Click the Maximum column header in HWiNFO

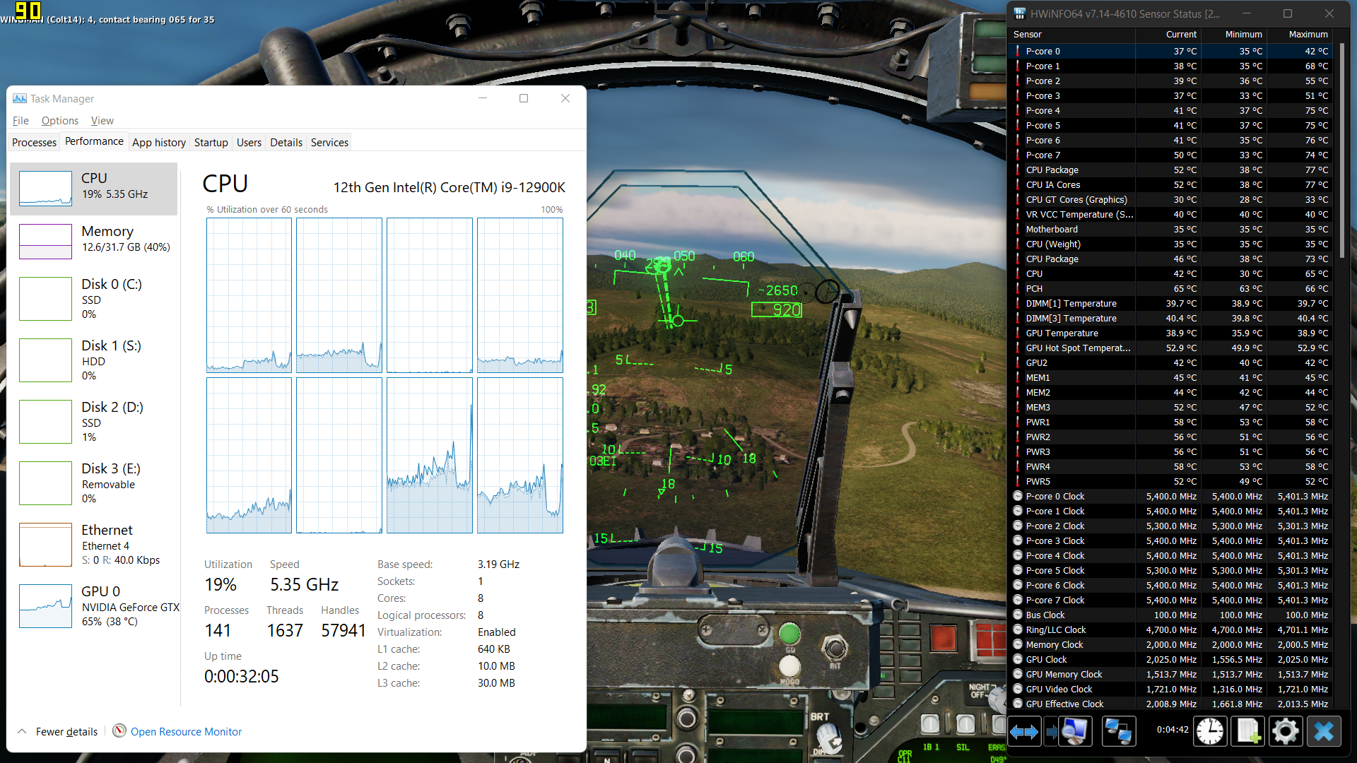(1299, 34)
